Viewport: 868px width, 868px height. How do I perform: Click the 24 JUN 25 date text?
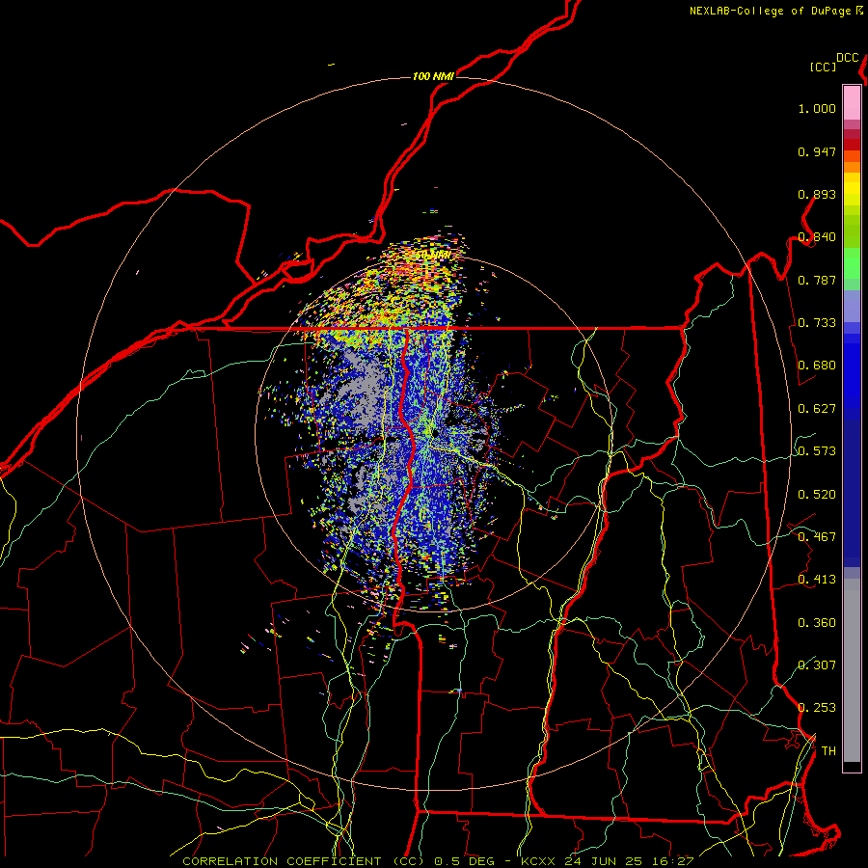(603, 861)
